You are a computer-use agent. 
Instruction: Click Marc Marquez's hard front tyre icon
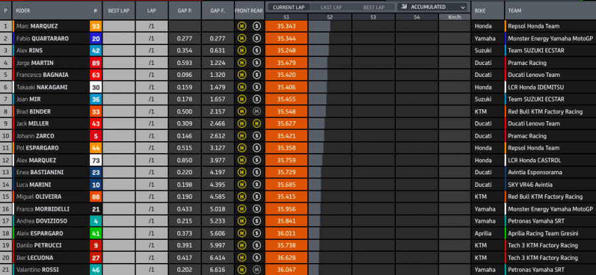tap(243, 27)
